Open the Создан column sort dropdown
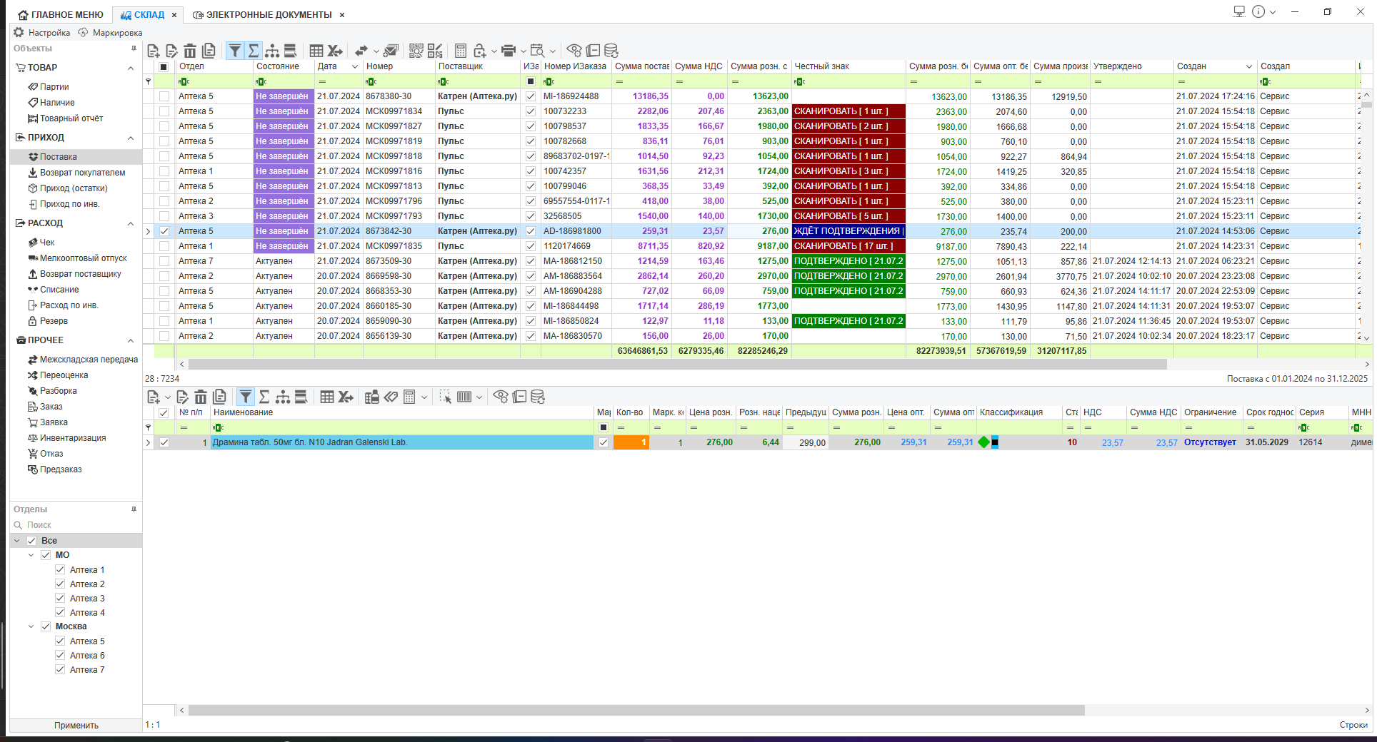 (x=1249, y=66)
